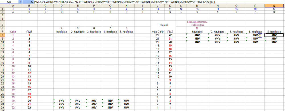Click the red value 16 in cell K14

pyautogui.click(x=170, y=56)
